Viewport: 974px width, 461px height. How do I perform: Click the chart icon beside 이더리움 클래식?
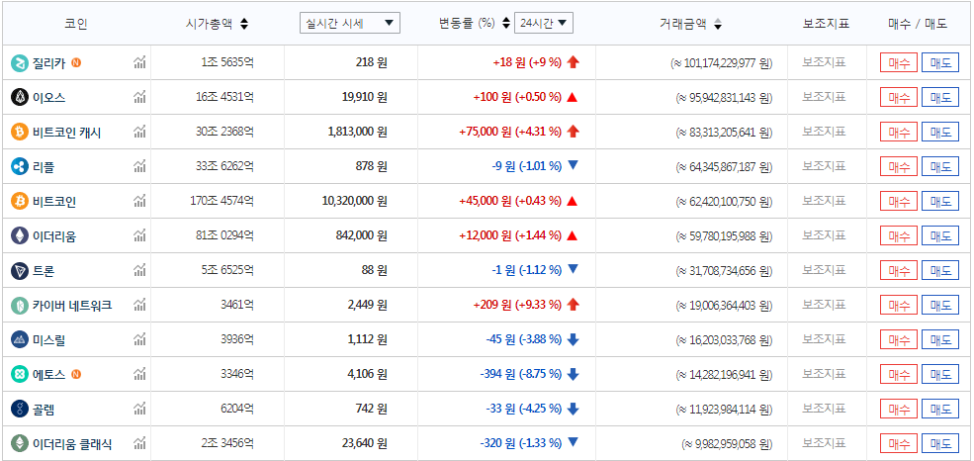click(139, 444)
